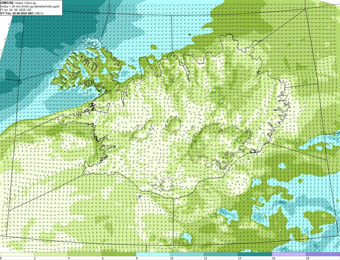Viewport: 340px width, 260px height.
Task: Click the "12" tick label on the color scale
Action: point(206,258)
